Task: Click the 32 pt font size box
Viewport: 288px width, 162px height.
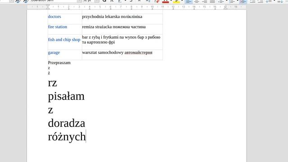Action: 88,1
